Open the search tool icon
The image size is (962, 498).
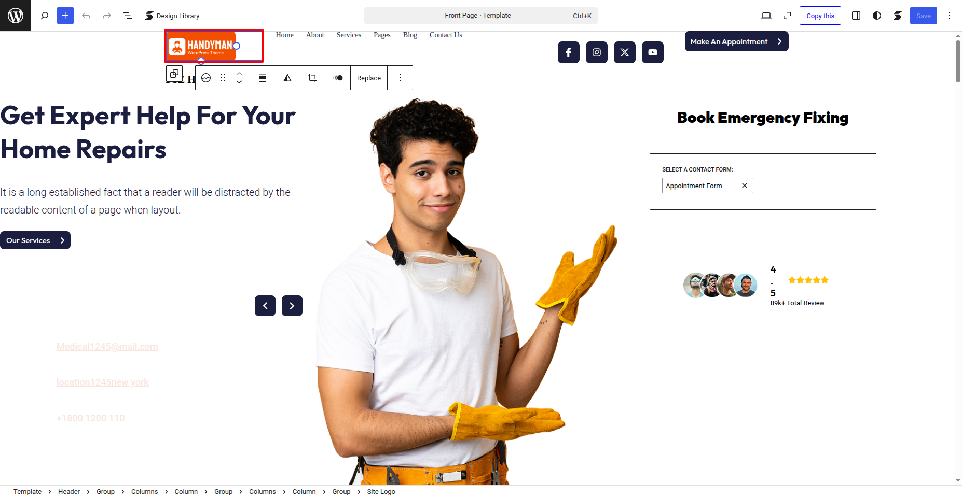tap(45, 16)
